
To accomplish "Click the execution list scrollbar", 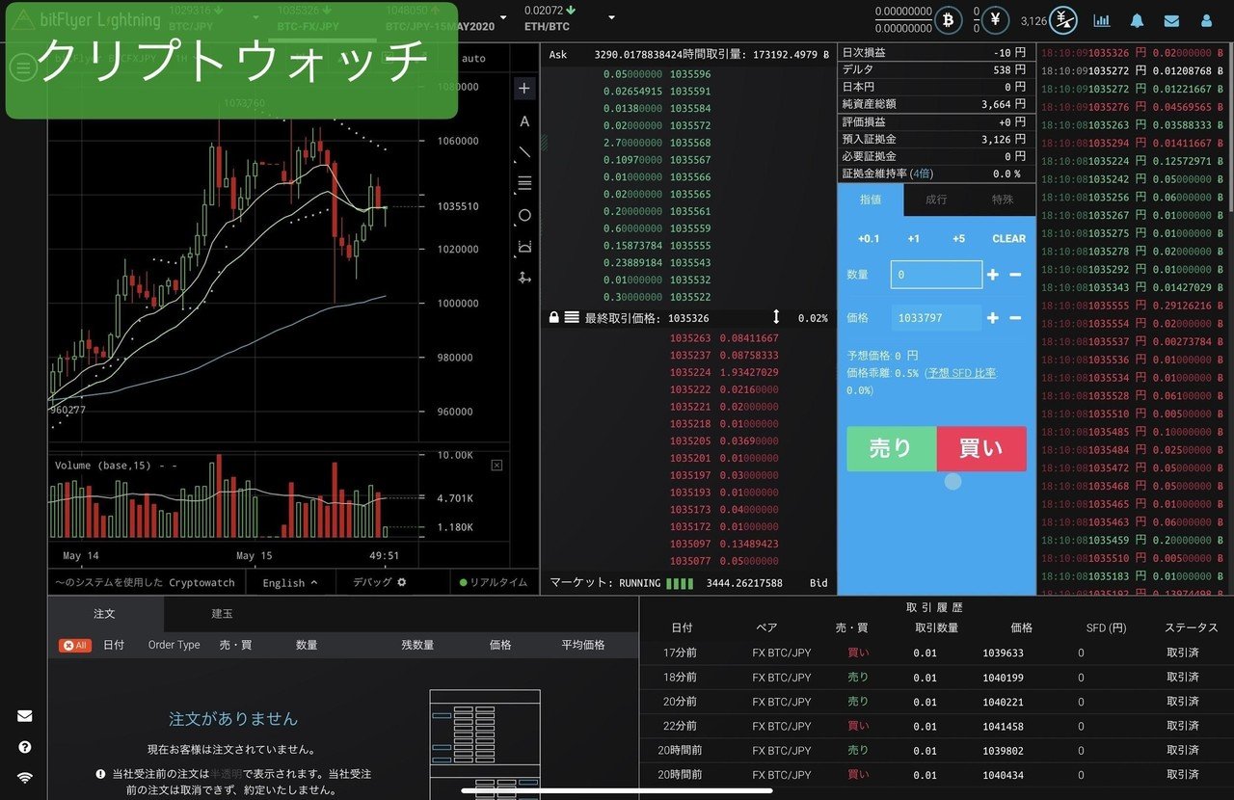I will coord(1230,127).
